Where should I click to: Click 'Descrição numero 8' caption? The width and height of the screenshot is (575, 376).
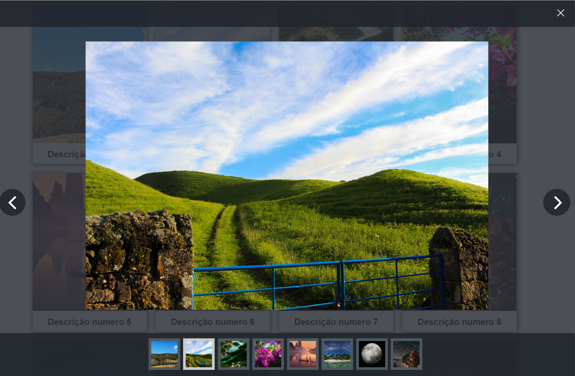[x=459, y=322]
